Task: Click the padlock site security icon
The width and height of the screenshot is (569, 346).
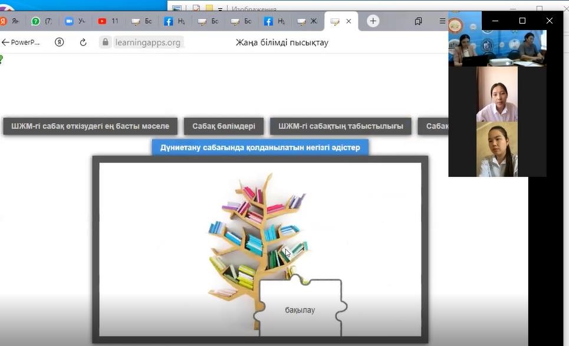Action: point(106,42)
